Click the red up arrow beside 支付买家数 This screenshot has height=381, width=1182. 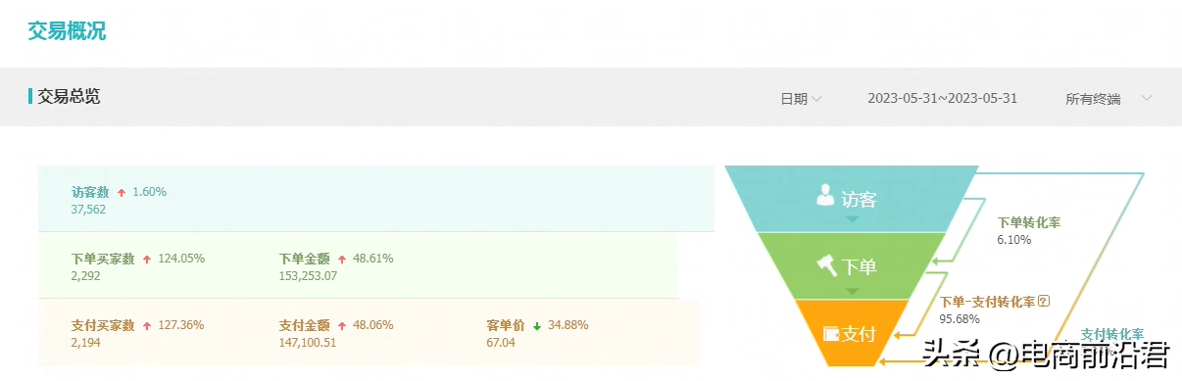(x=147, y=326)
